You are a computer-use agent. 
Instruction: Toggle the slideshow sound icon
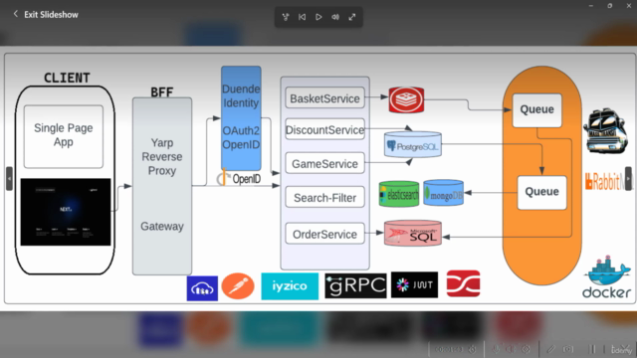[335, 17]
